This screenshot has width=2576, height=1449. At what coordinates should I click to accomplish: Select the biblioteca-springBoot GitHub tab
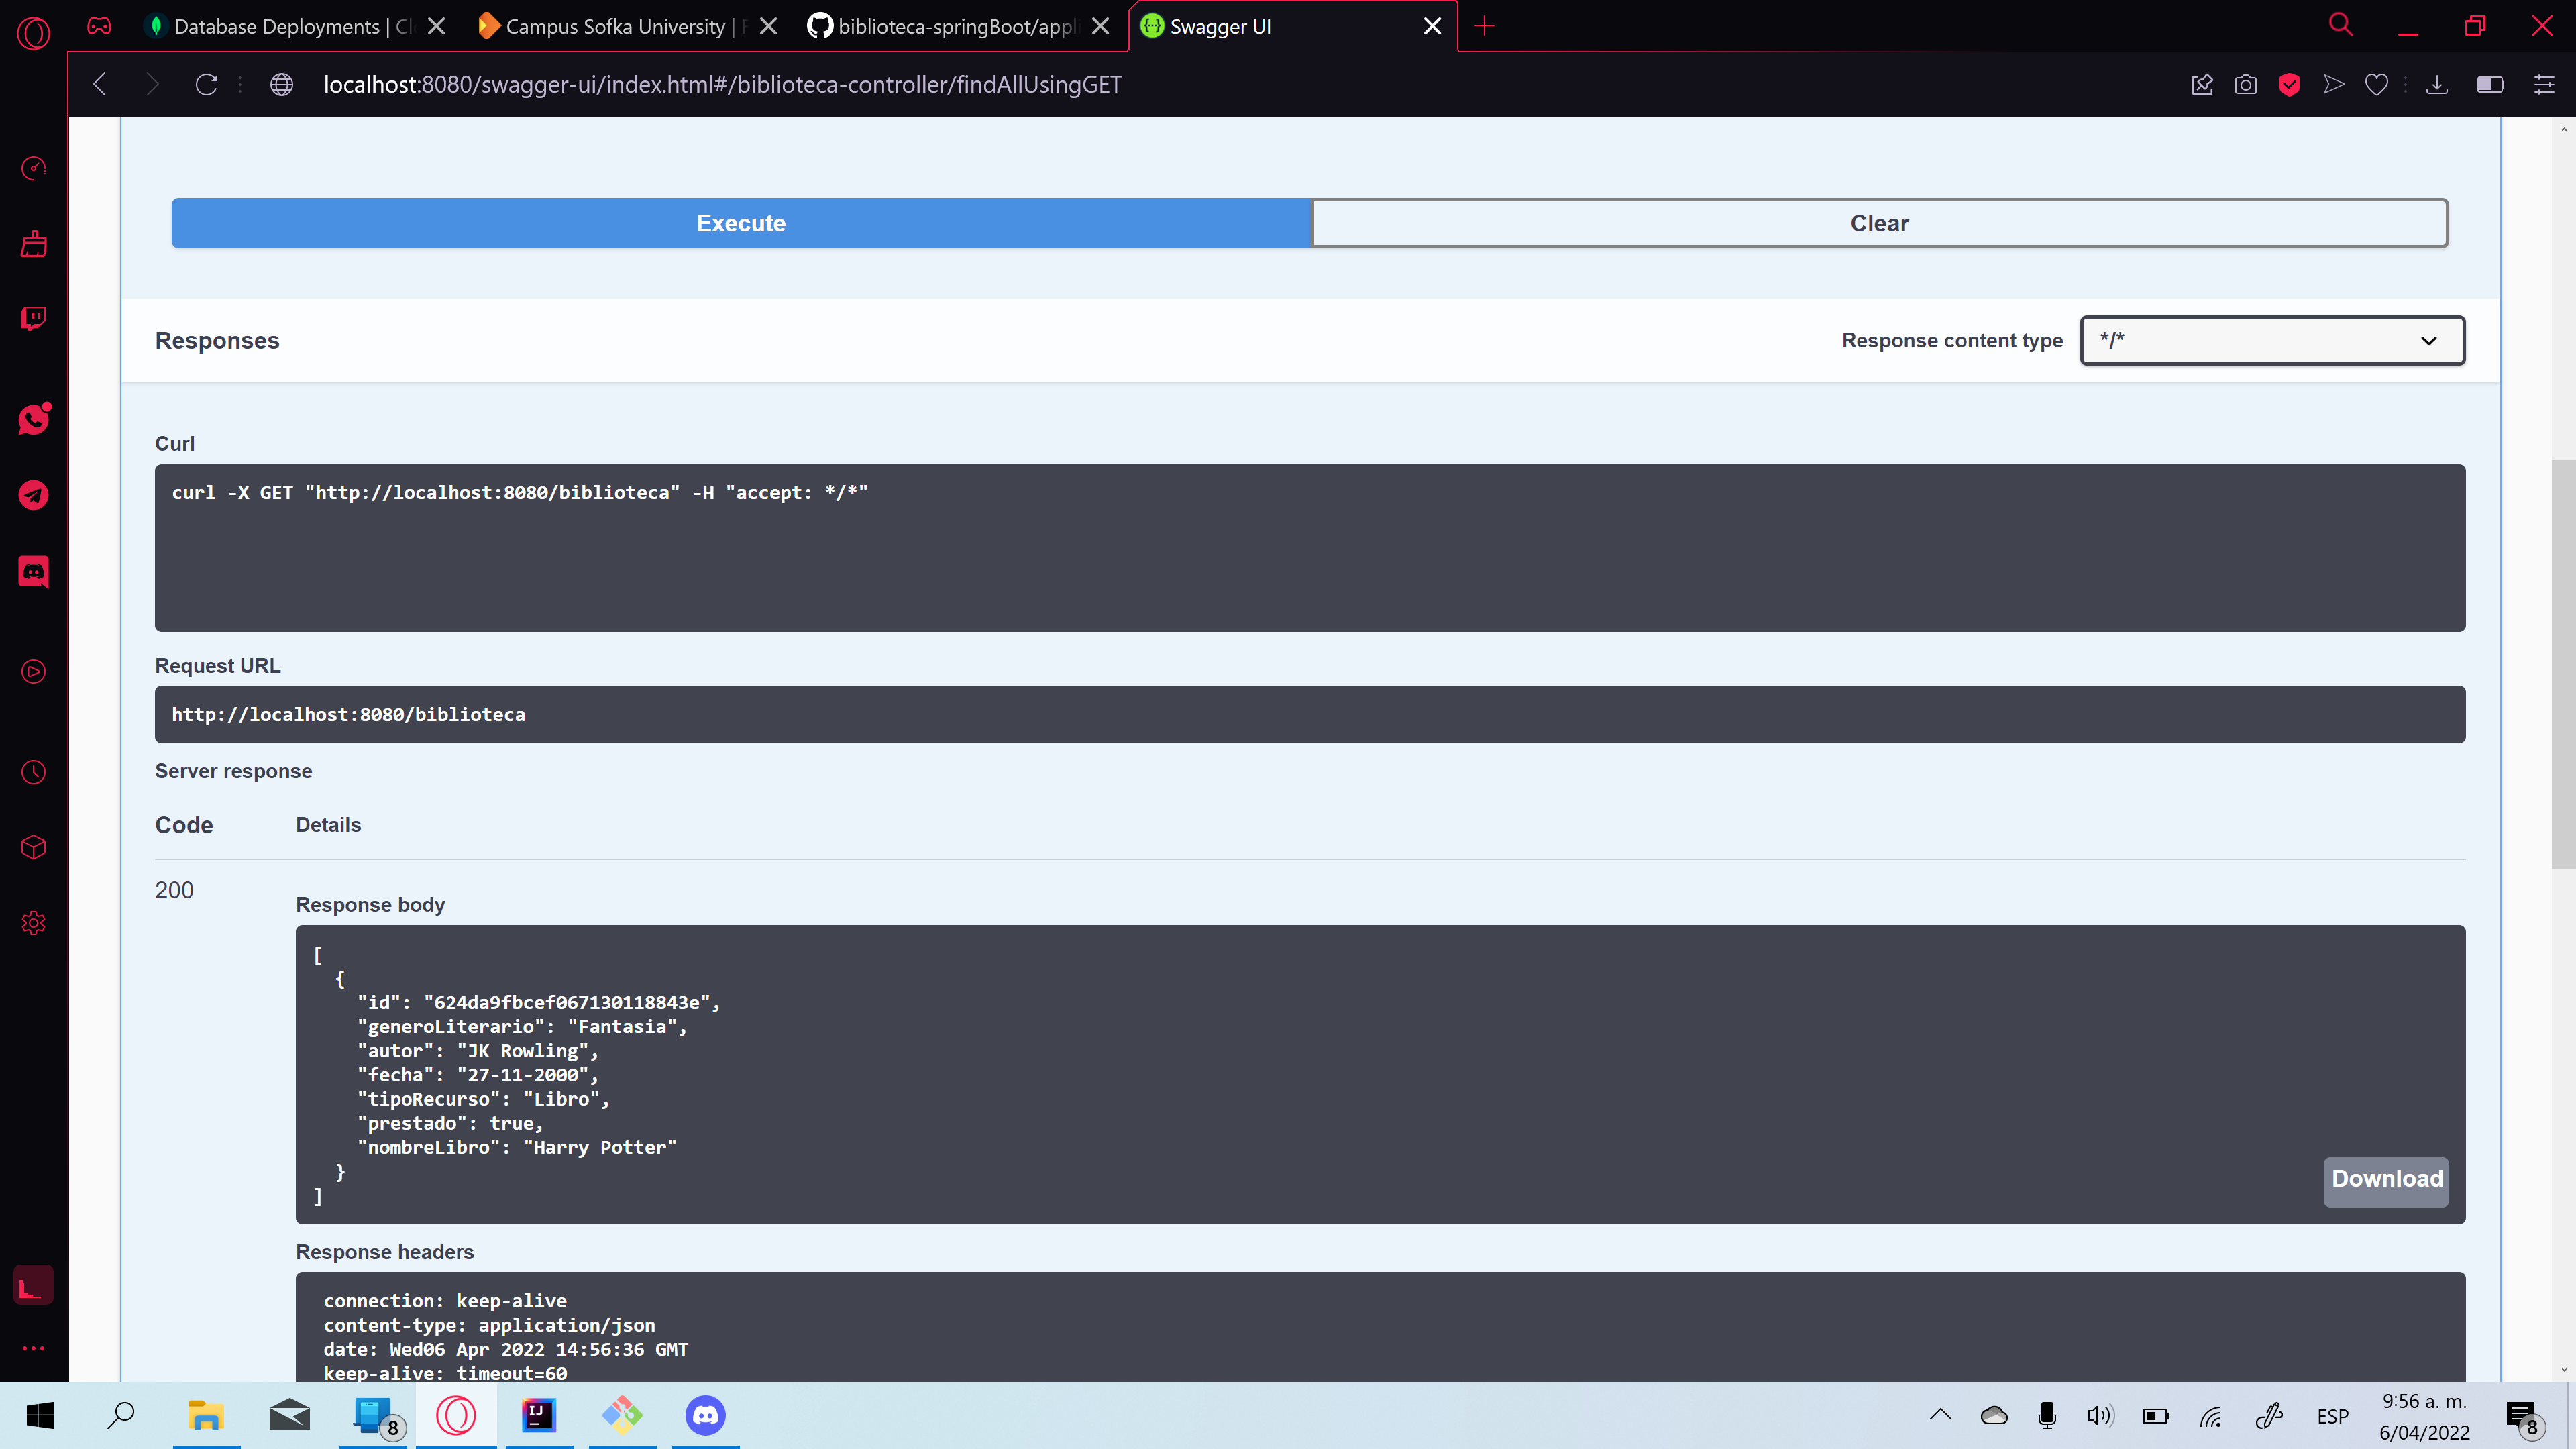point(940,27)
